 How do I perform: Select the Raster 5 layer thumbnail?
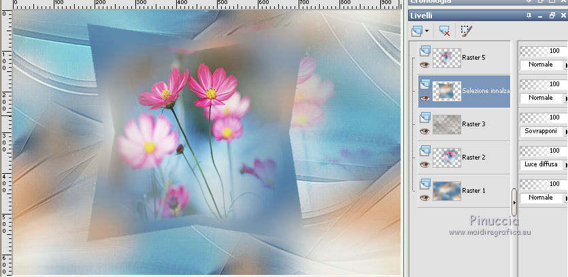(x=447, y=58)
